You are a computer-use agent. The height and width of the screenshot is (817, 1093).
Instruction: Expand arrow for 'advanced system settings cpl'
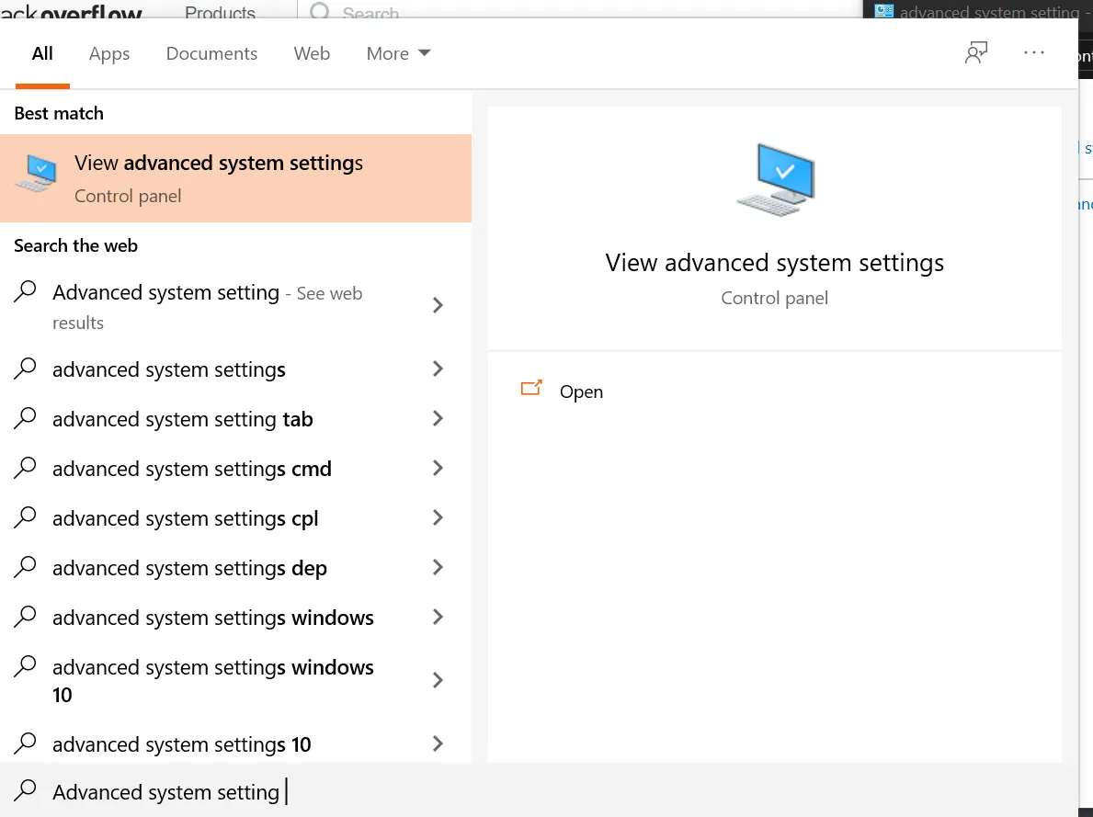[x=438, y=518]
